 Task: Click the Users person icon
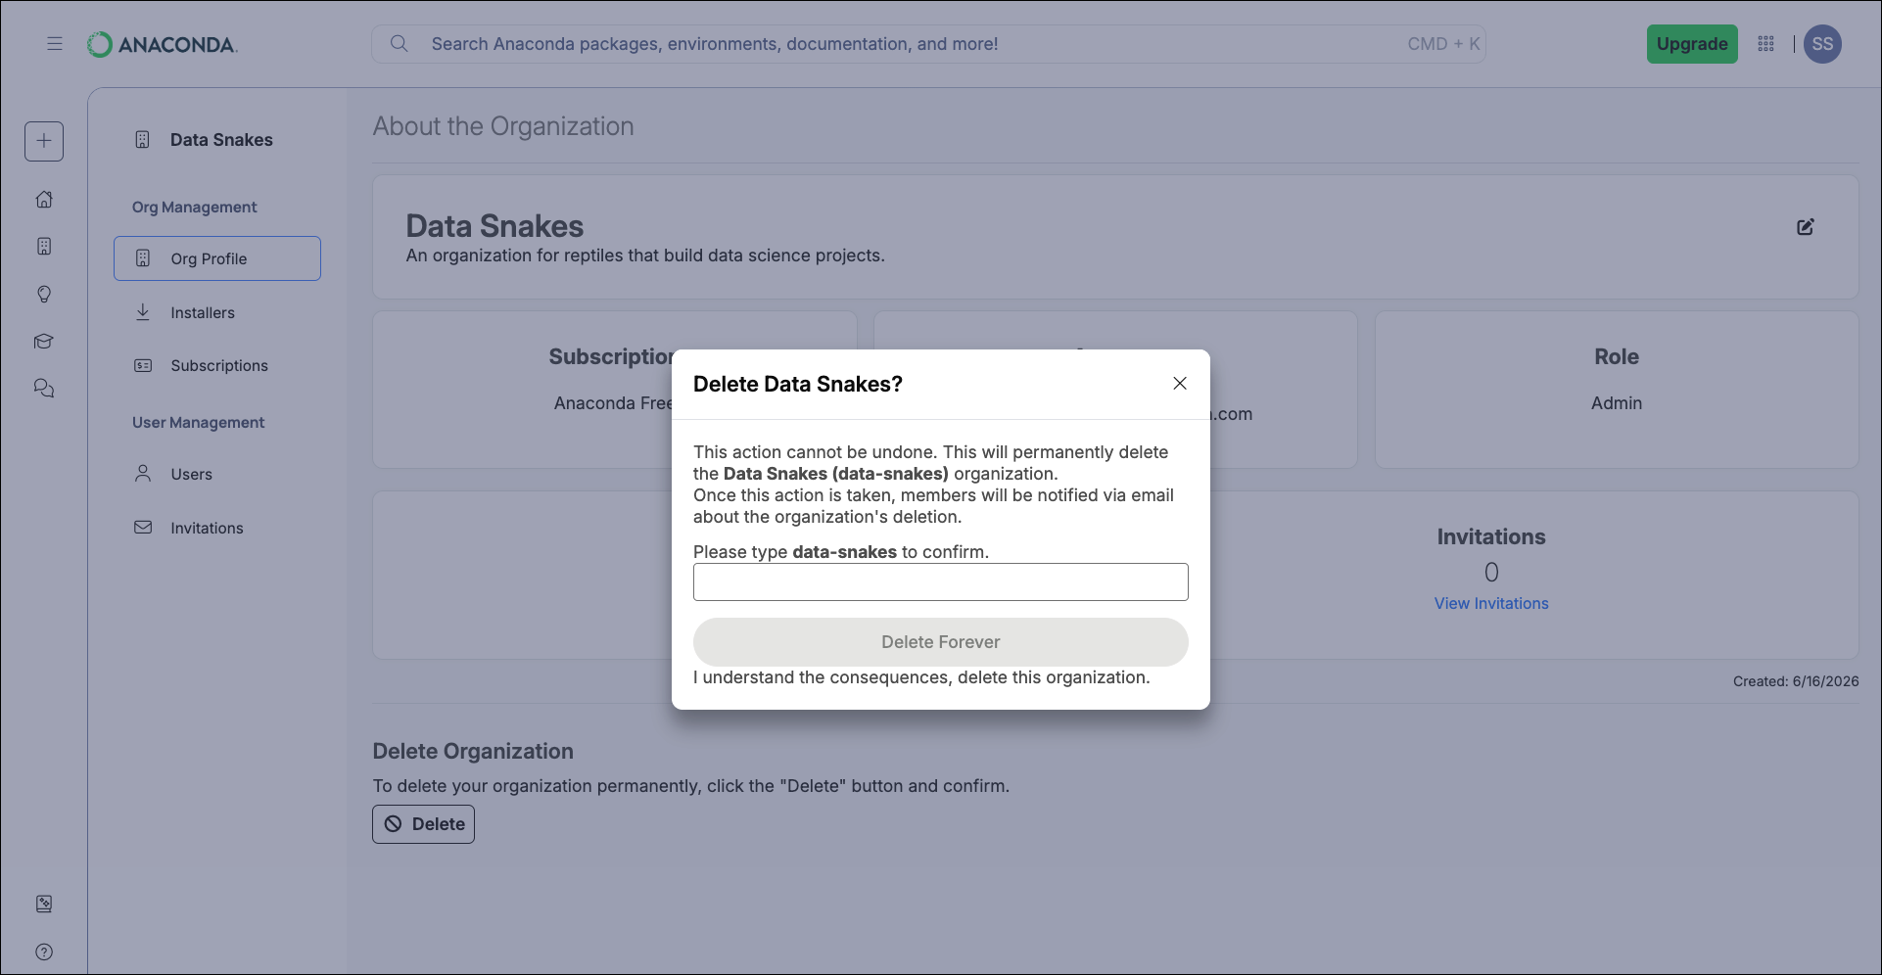[x=143, y=474]
